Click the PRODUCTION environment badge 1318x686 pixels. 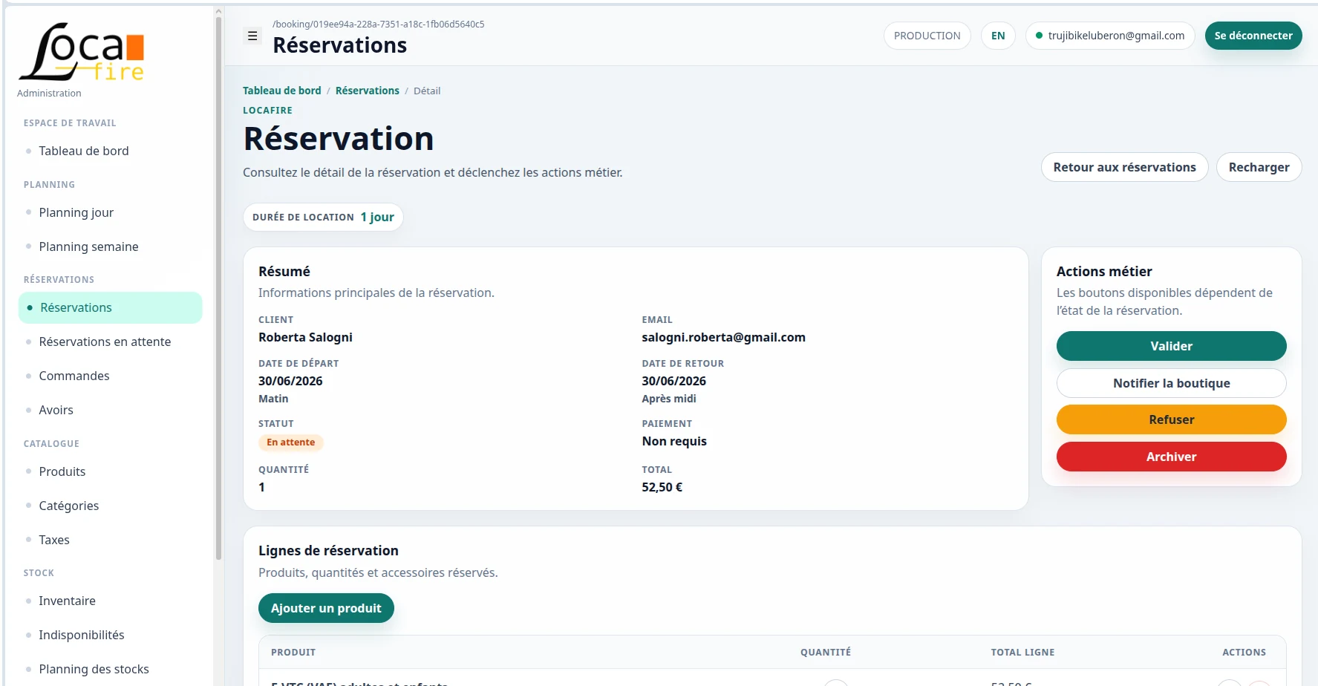coord(927,36)
